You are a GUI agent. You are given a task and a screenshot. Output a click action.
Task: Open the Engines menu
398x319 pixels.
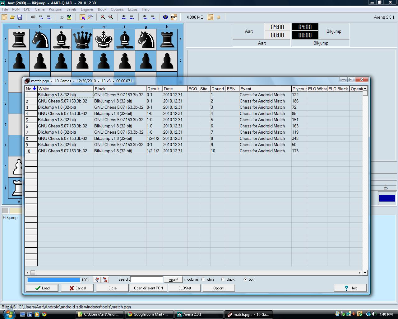pos(87,9)
